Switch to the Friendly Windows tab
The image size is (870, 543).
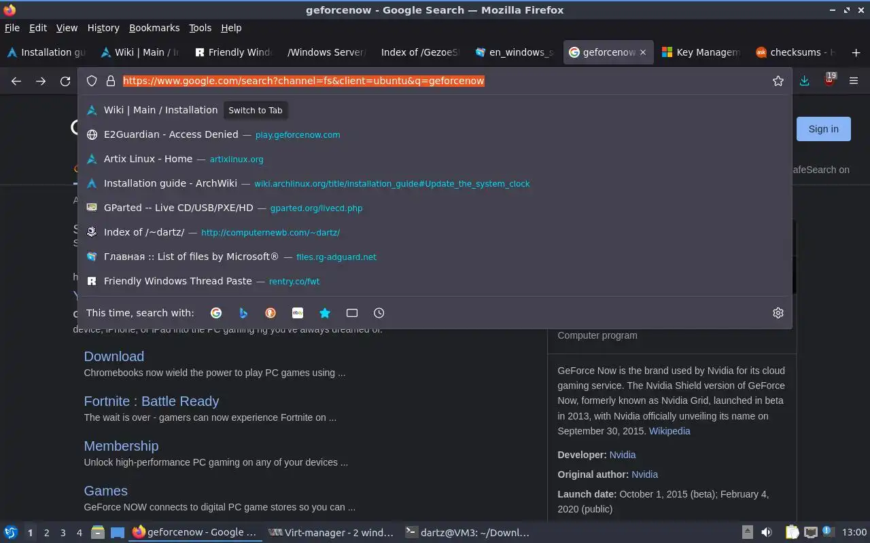tap(233, 52)
